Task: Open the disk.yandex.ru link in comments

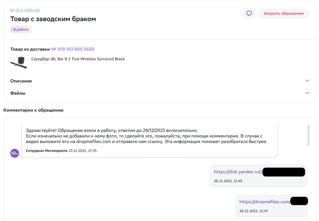Action: coord(238,172)
